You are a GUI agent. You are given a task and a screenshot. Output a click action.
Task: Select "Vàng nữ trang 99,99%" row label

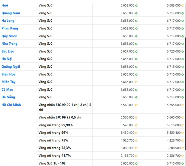[x=56, y=125]
